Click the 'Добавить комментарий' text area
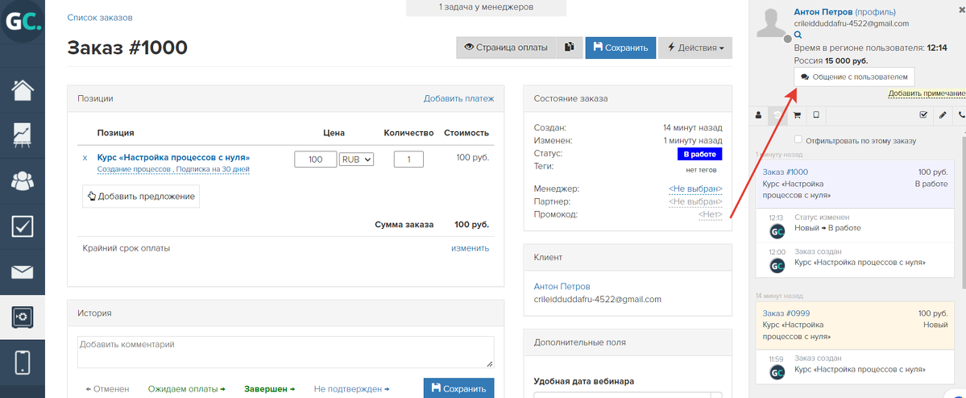966x398 pixels. (286, 352)
